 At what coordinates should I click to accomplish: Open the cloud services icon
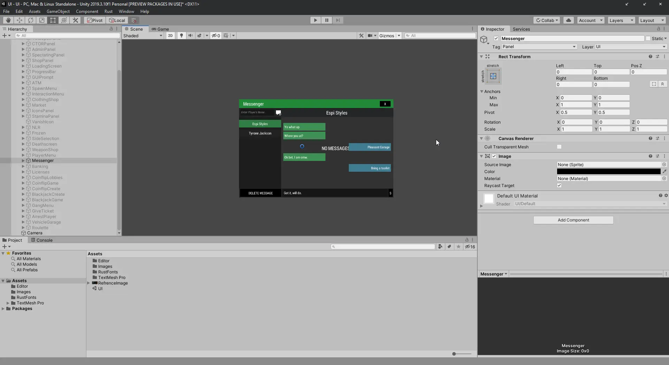[568, 20]
